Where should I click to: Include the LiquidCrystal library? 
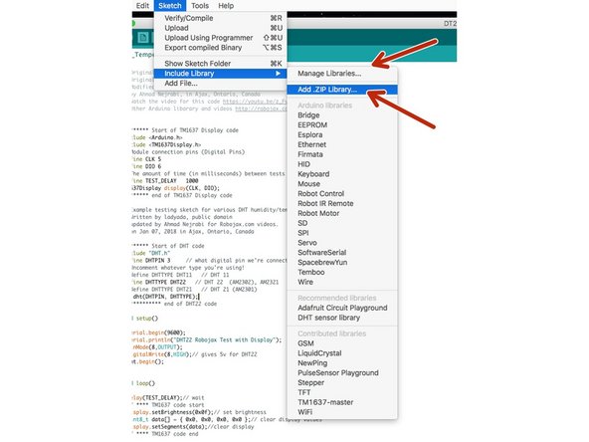pyautogui.click(x=342, y=353)
